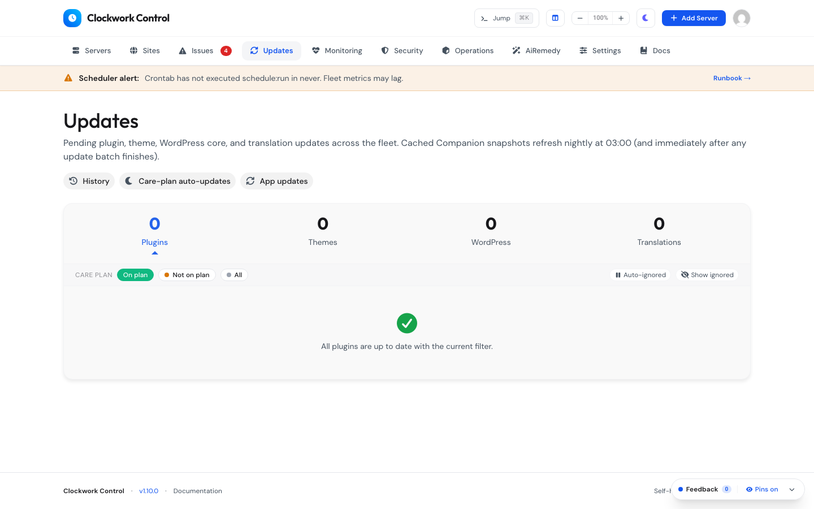Image resolution: width=814 pixels, height=509 pixels.
Task: Open the footer Documentation link
Action: [x=198, y=491]
